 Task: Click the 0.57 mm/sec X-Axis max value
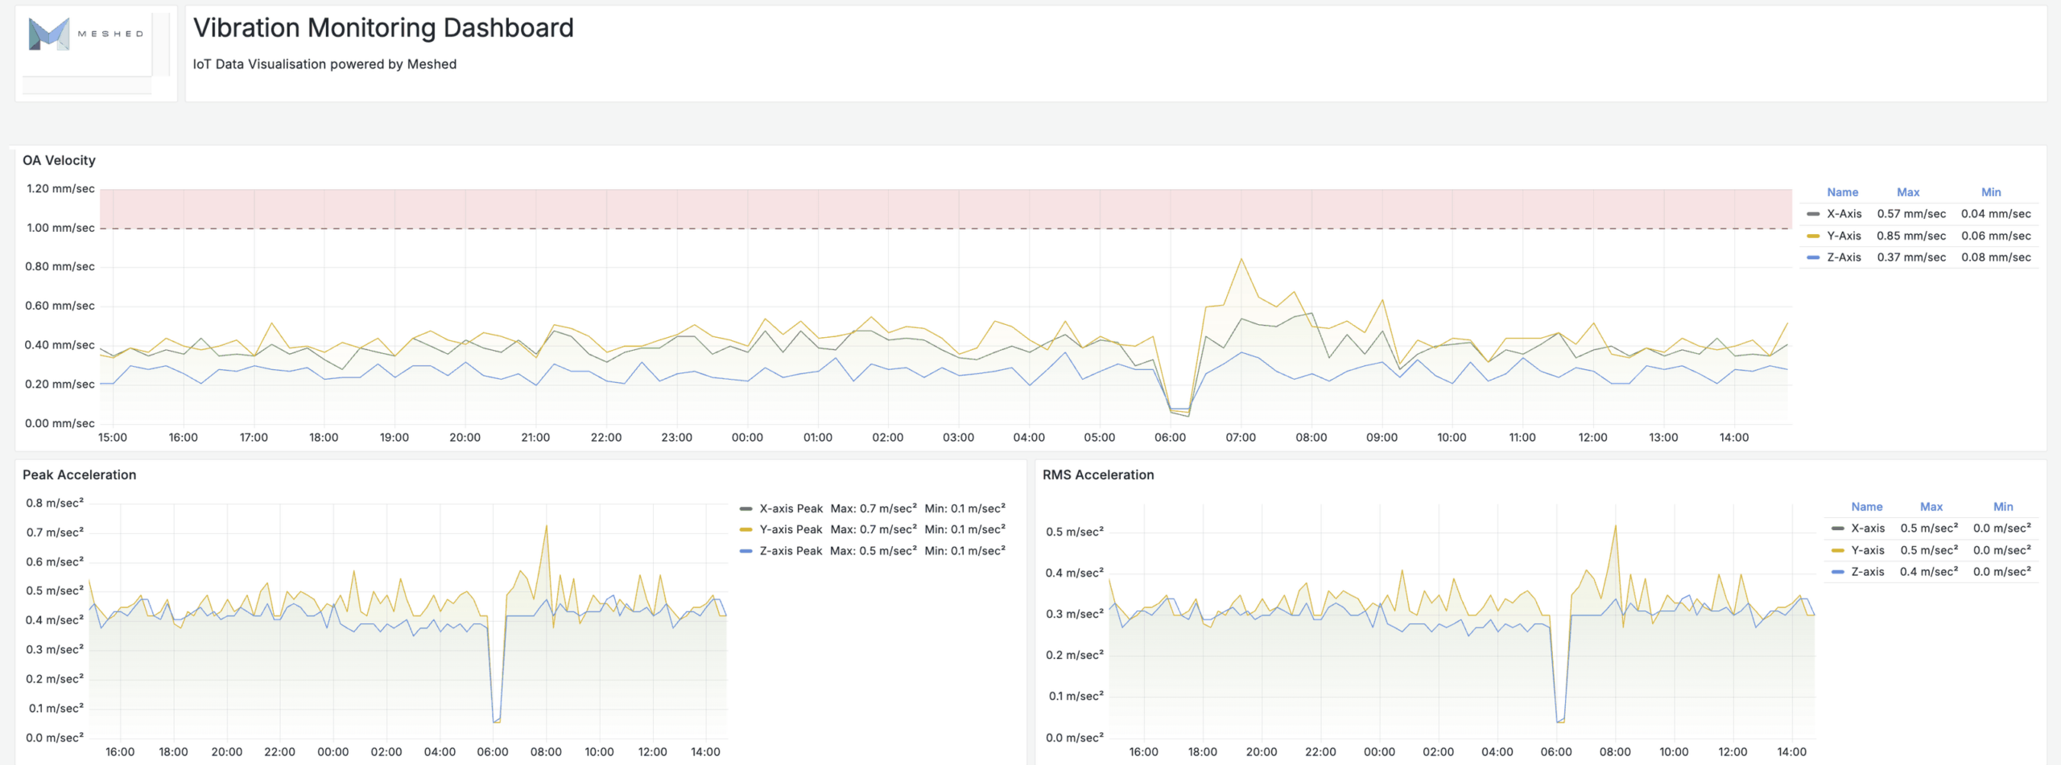tap(1911, 214)
